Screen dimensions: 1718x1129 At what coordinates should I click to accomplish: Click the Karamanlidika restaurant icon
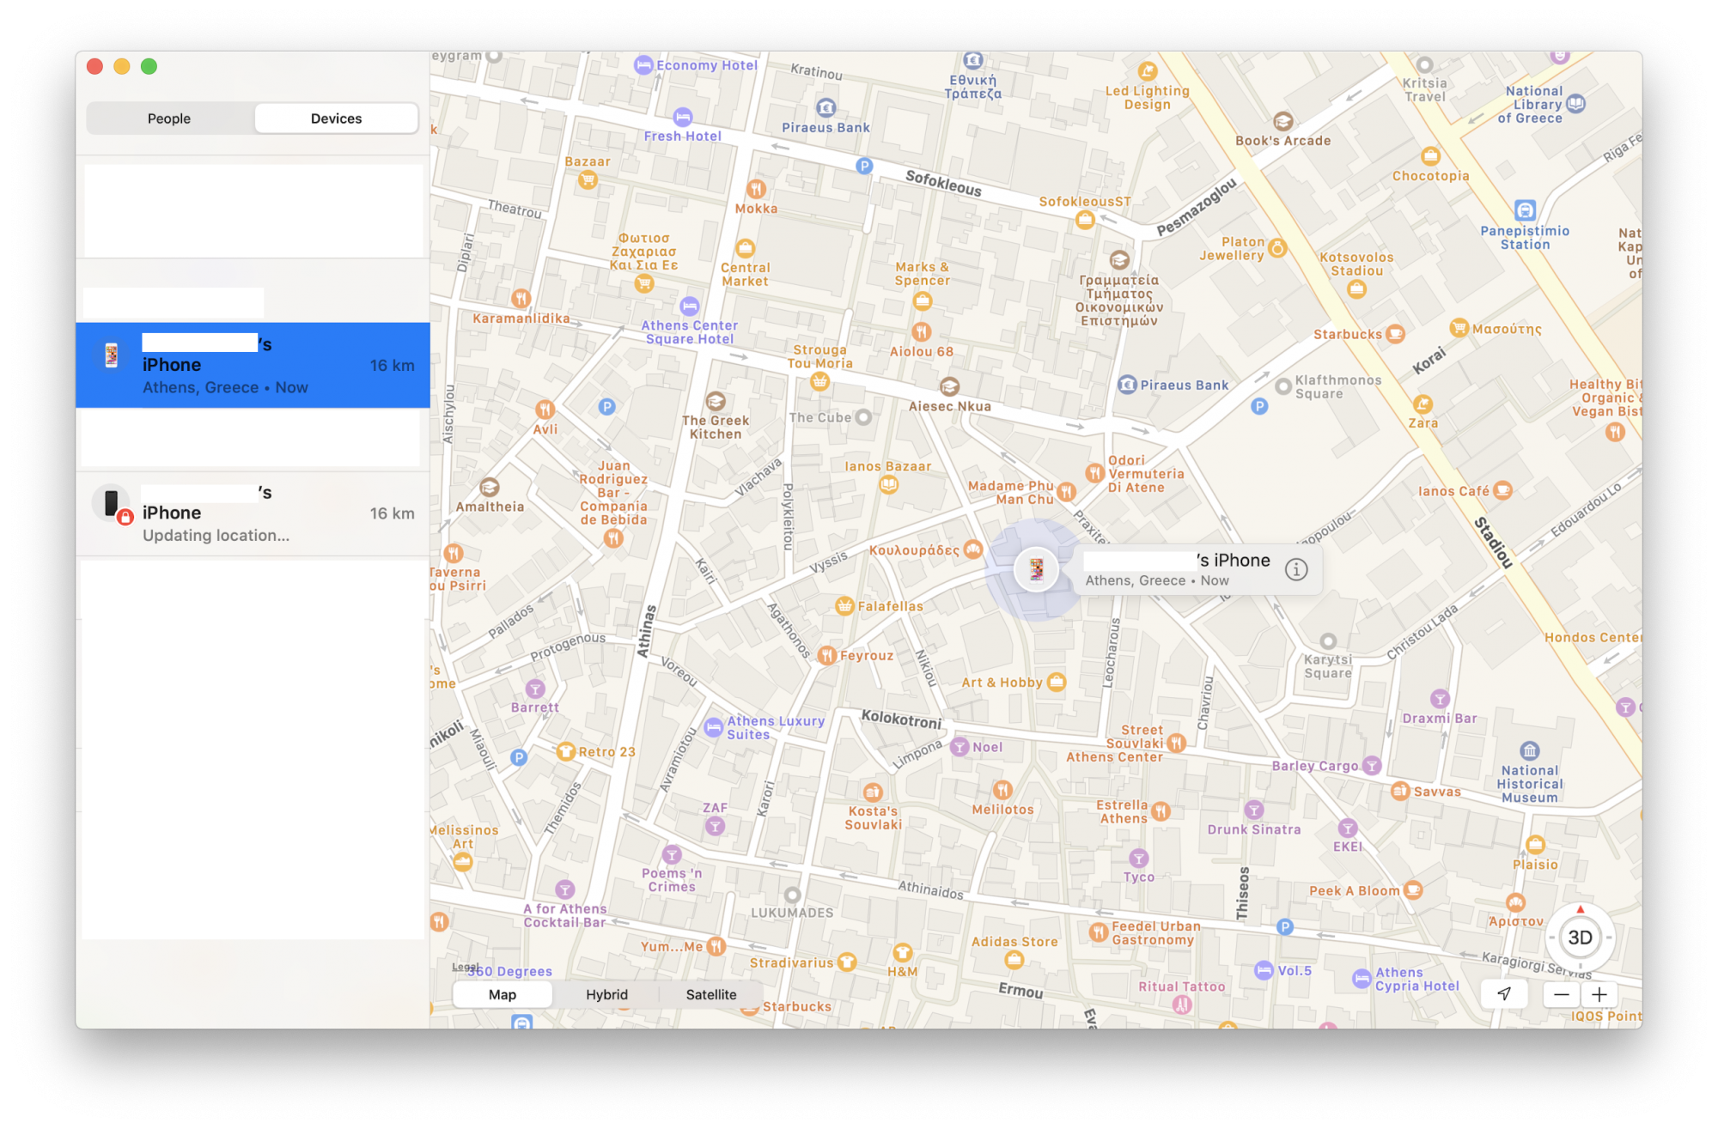click(521, 299)
